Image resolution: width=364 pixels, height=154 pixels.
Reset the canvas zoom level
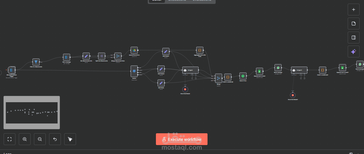coord(55,139)
